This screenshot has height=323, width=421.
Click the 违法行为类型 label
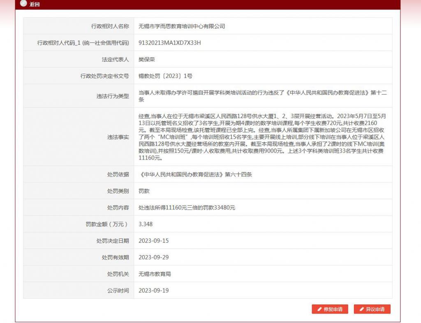coord(113,96)
